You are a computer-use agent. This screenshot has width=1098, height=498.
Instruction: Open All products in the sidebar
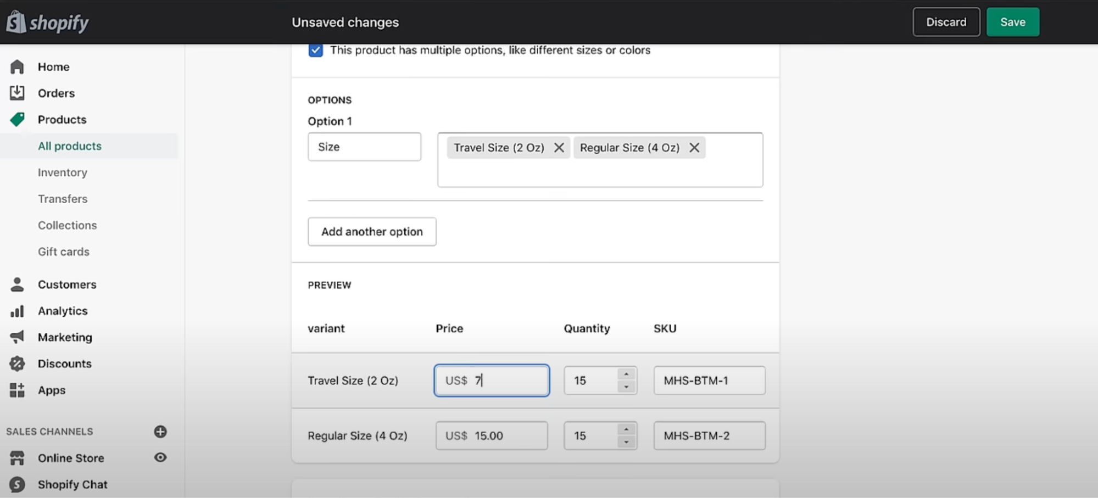tap(69, 146)
